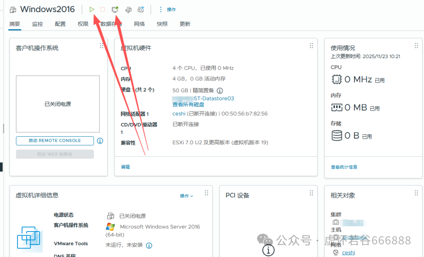The image size is (424, 257).
Task: Grab the 虚拟机硬件 card drag handle
Action: 311,45
